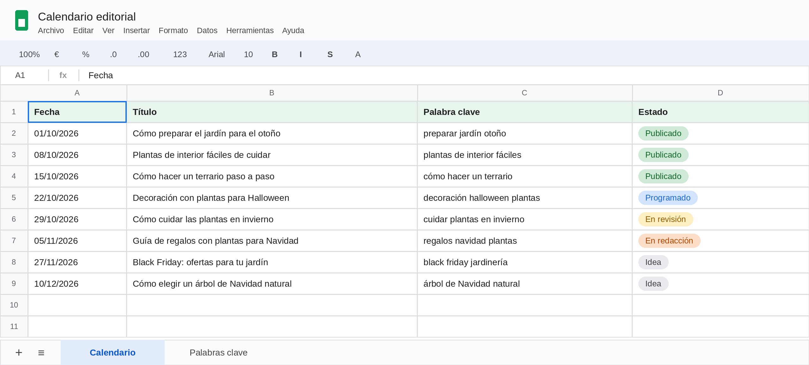Click the green Sheets logo icon
809x365 pixels.
point(21,21)
